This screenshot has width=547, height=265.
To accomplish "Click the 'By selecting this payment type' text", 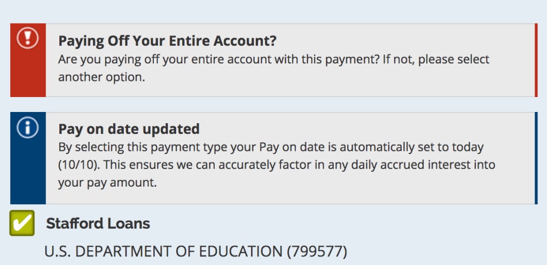I will point(143,147).
